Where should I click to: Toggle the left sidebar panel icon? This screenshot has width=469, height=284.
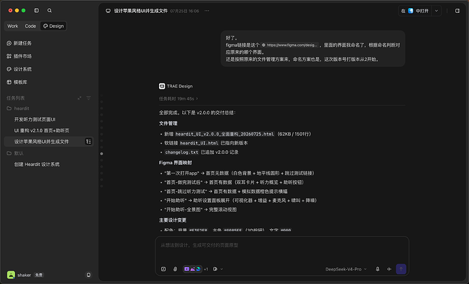point(37,10)
